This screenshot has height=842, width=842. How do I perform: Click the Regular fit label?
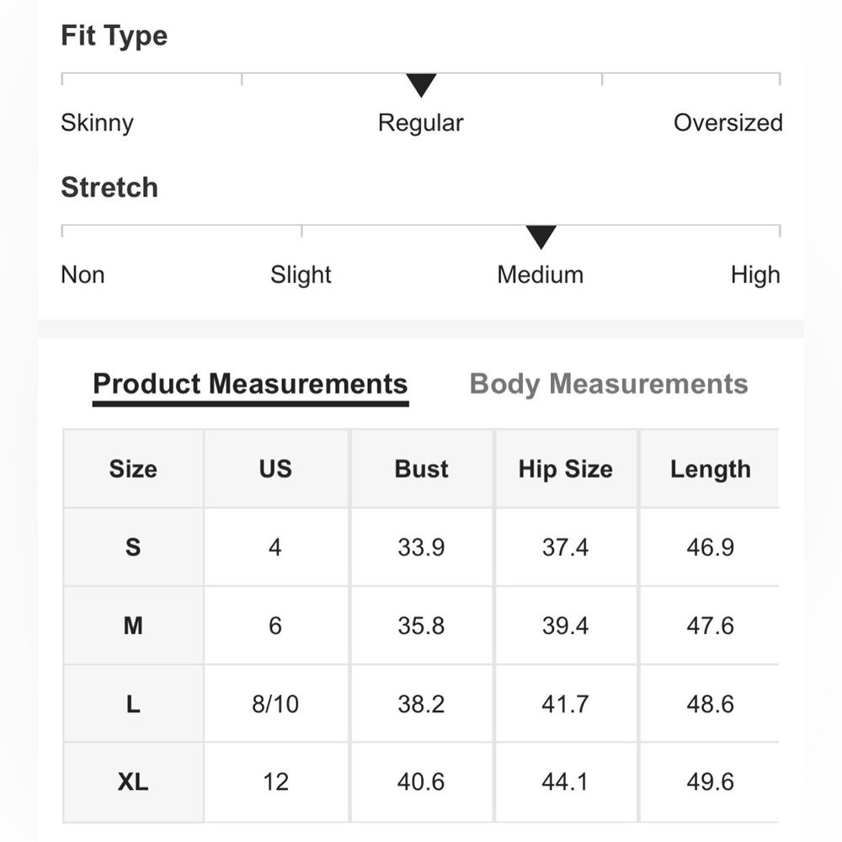[x=420, y=123]
